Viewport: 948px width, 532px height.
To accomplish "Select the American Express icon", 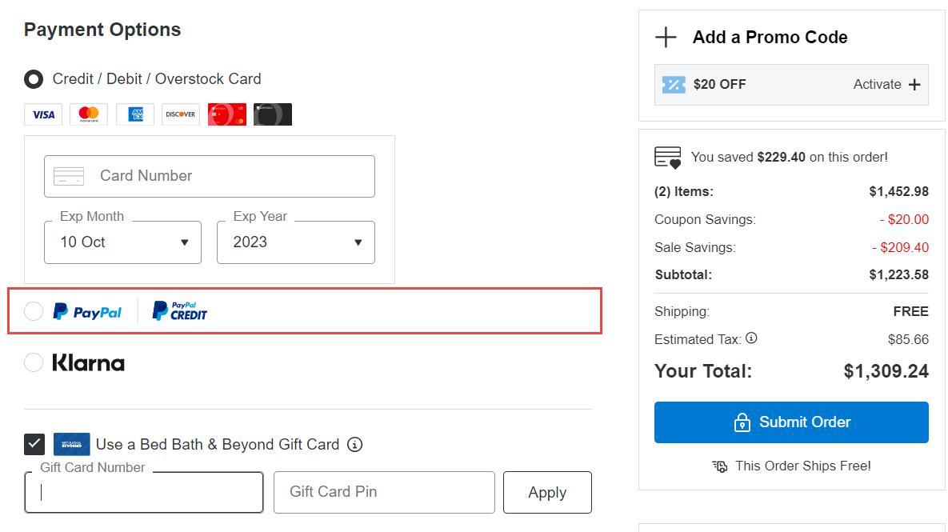I will tap(134, 114).
